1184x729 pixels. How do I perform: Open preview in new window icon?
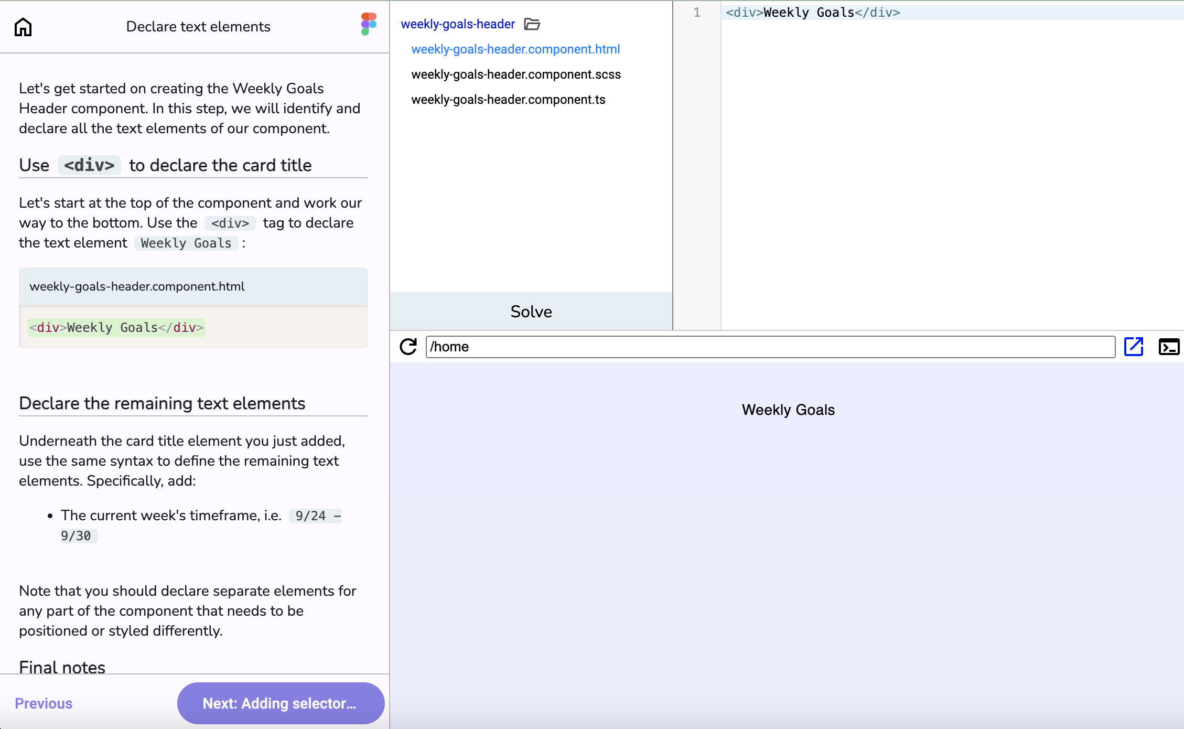[1134, 347]
